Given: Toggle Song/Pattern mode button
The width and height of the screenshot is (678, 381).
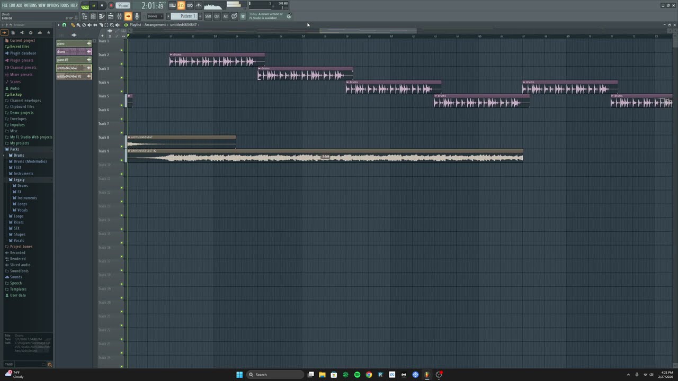Looking at the screenshot, I should (85, 6).
